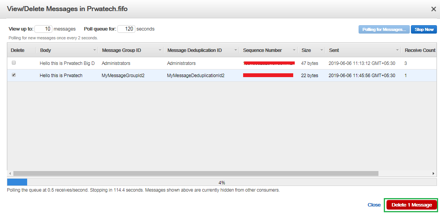Click Administrators in Message Group ID column
This screenshot has width=440, height=213.
[116, 63]
